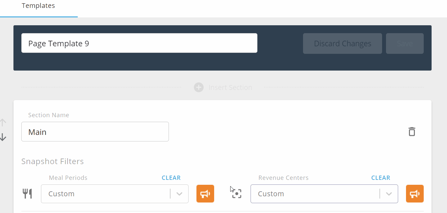The width and height of the screenshot is (447, 213).
Task: Click the plus icon for Insert Section
Action: tap(199, 87)
